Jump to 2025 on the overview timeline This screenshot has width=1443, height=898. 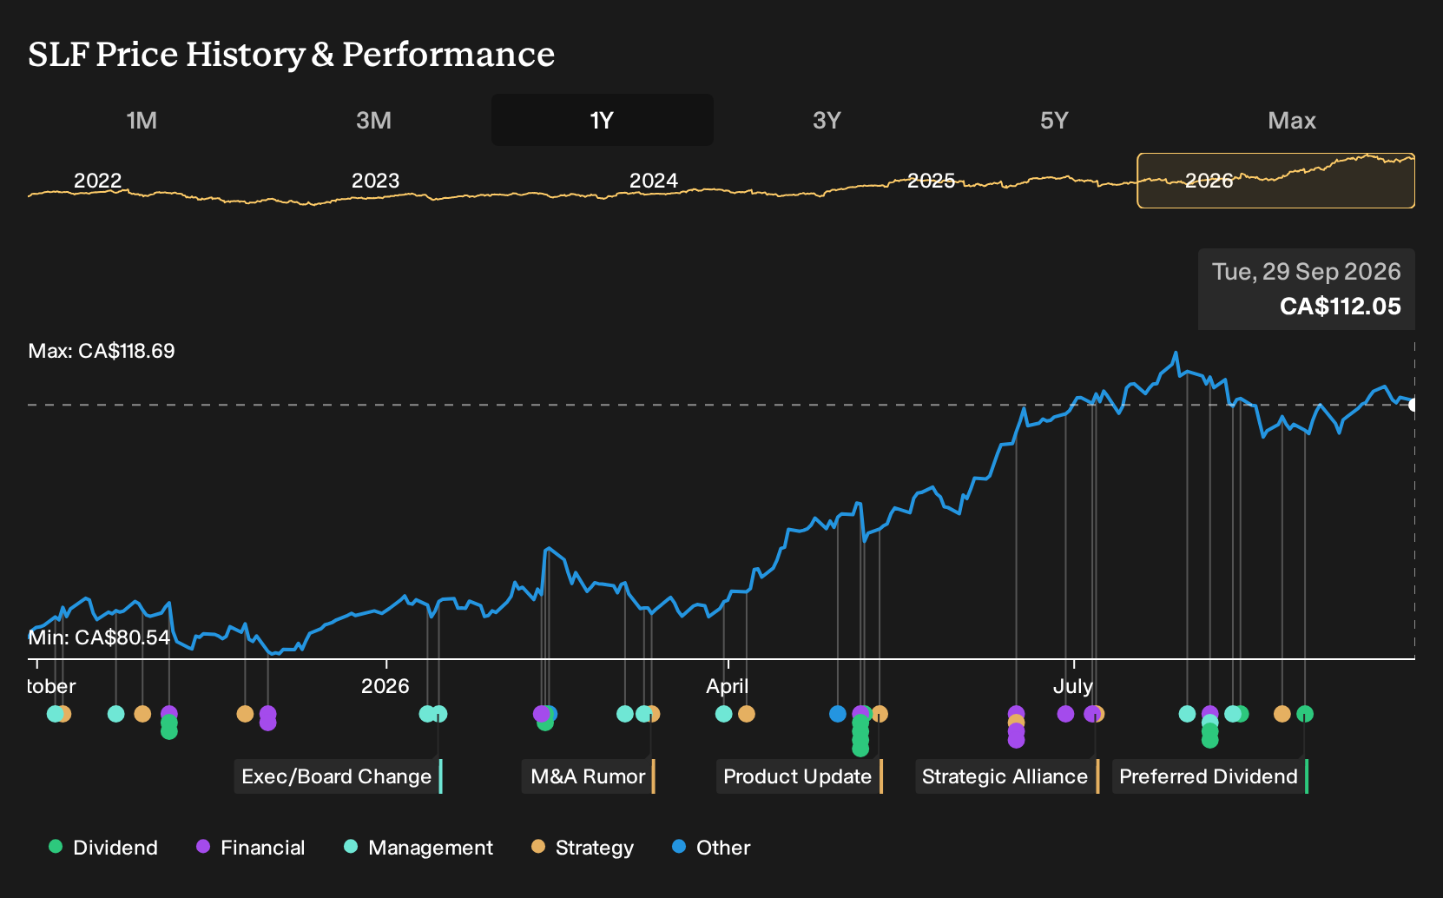(x=931, y=181)
